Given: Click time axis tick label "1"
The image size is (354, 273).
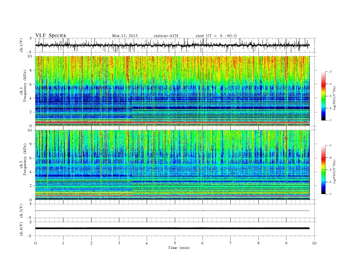Looking at the screenshot, I should click(63, 243).
